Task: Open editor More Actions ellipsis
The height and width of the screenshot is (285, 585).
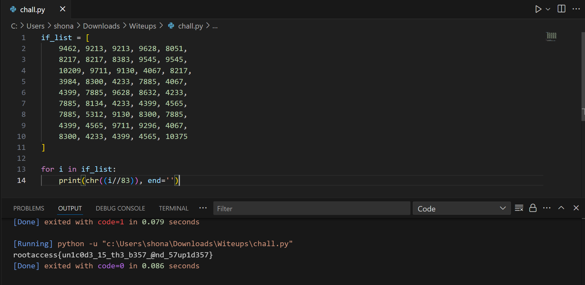Action: click(x=576, y=9)
